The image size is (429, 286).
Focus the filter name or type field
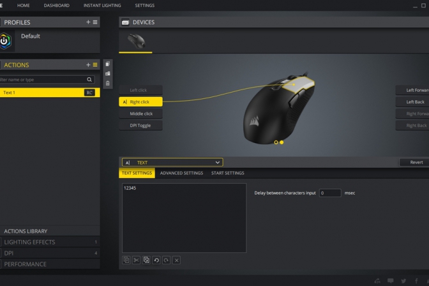(47, 80)
